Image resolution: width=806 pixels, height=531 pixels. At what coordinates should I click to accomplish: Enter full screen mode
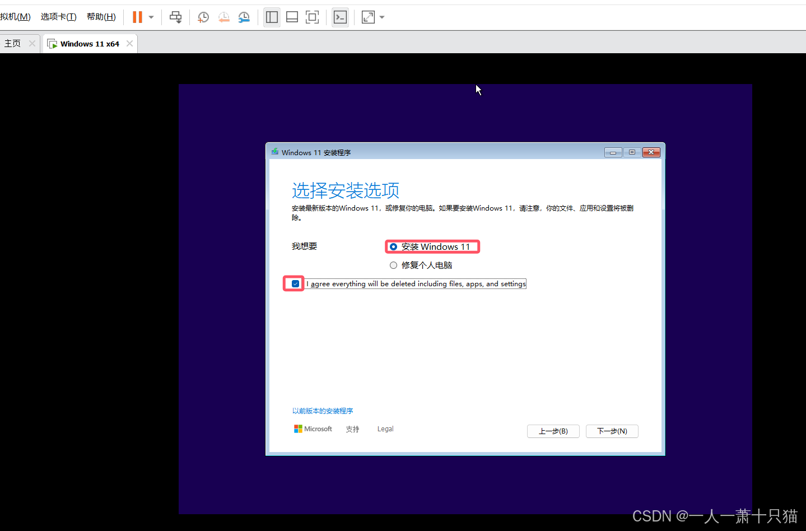pos(312,17)
